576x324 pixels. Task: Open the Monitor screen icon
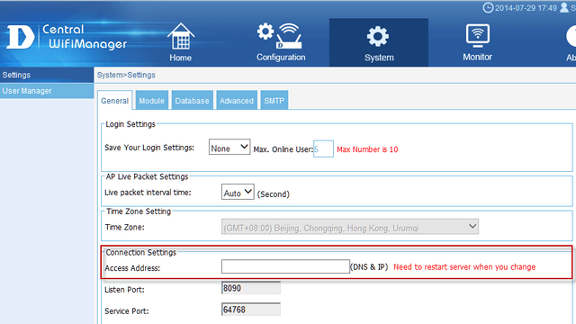tap(478, 36)
